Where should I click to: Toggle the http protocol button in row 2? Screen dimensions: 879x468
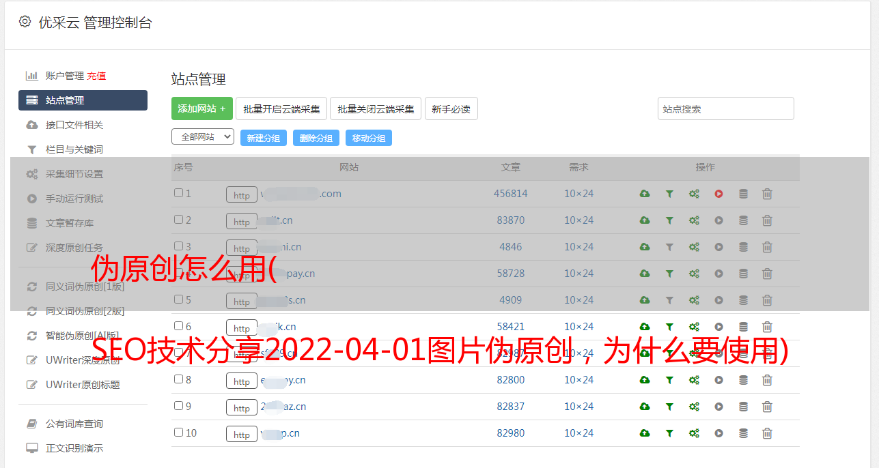242,222
